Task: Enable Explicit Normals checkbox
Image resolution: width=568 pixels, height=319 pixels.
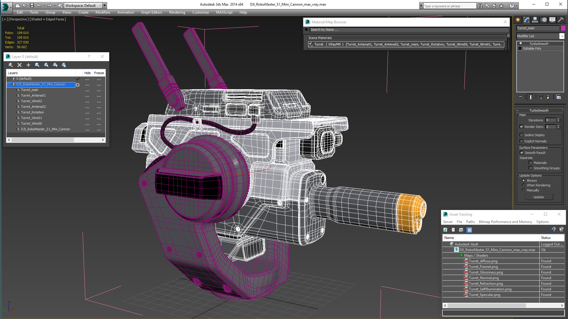Action: click(522, 141)
